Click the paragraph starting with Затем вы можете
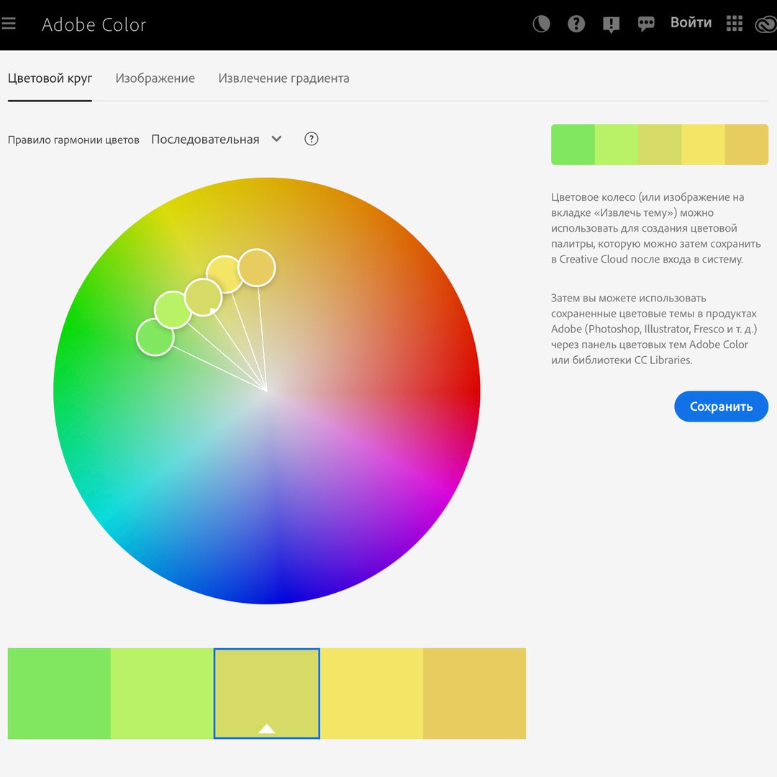Screen dimensions: 777x777 (654, 329)
